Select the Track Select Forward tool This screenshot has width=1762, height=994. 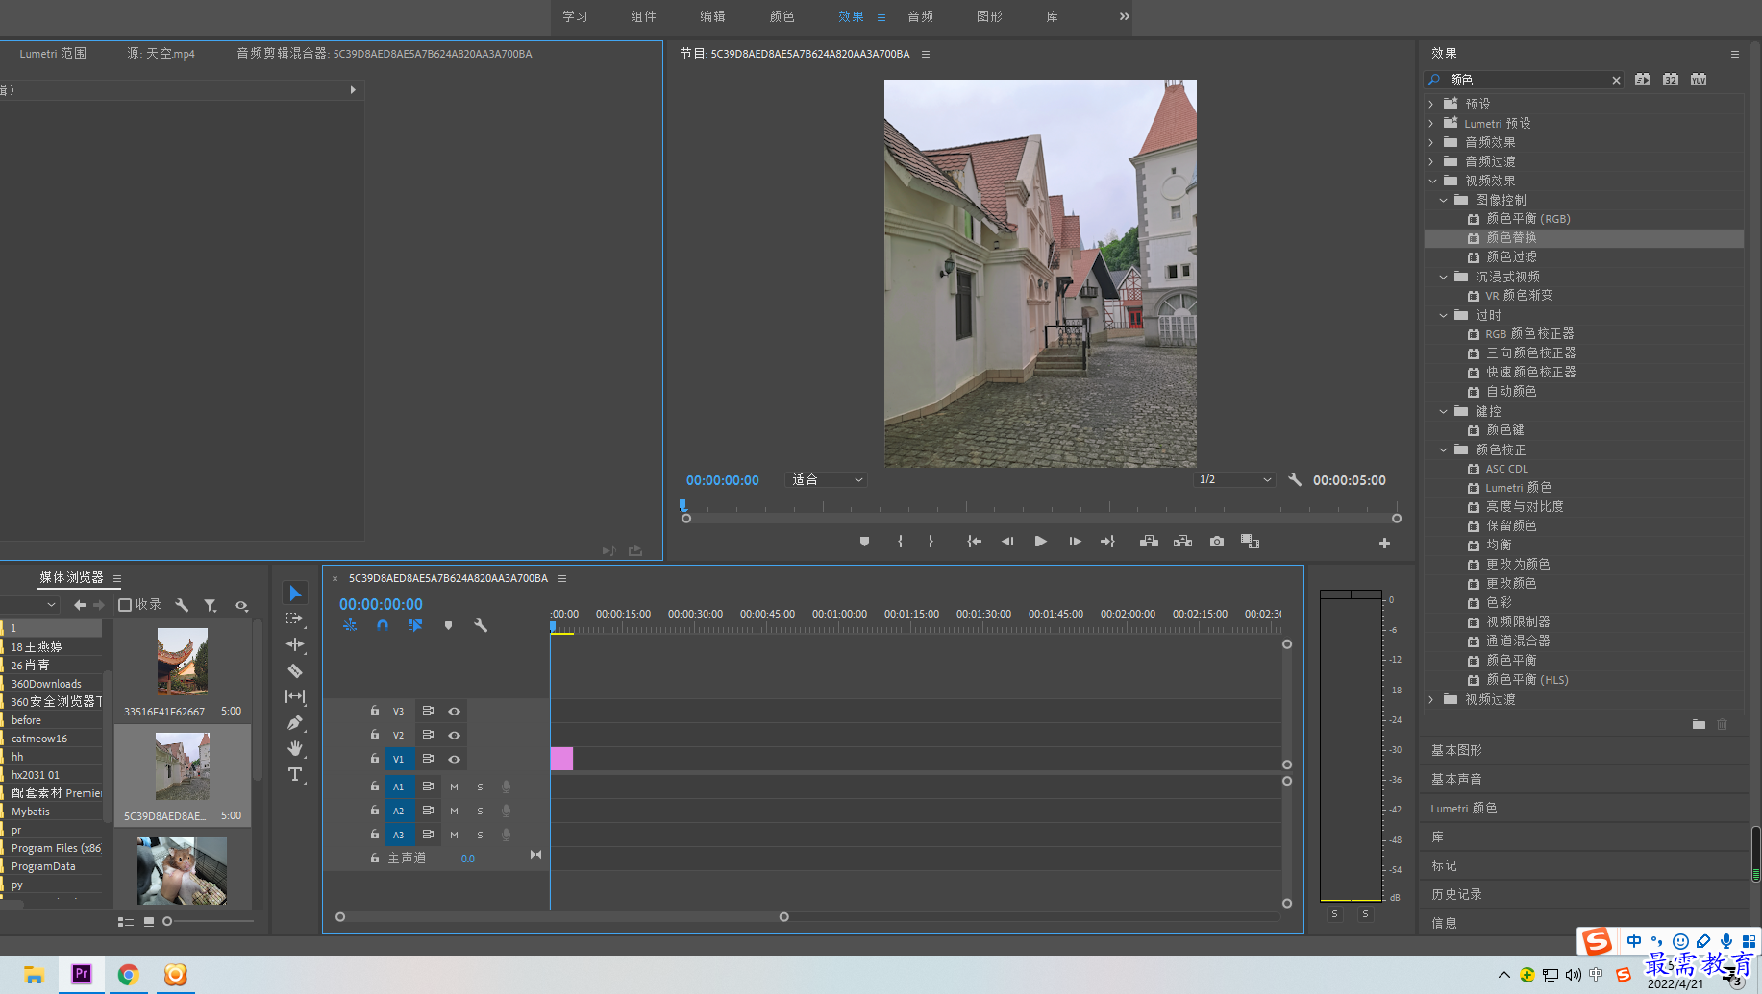295,618
